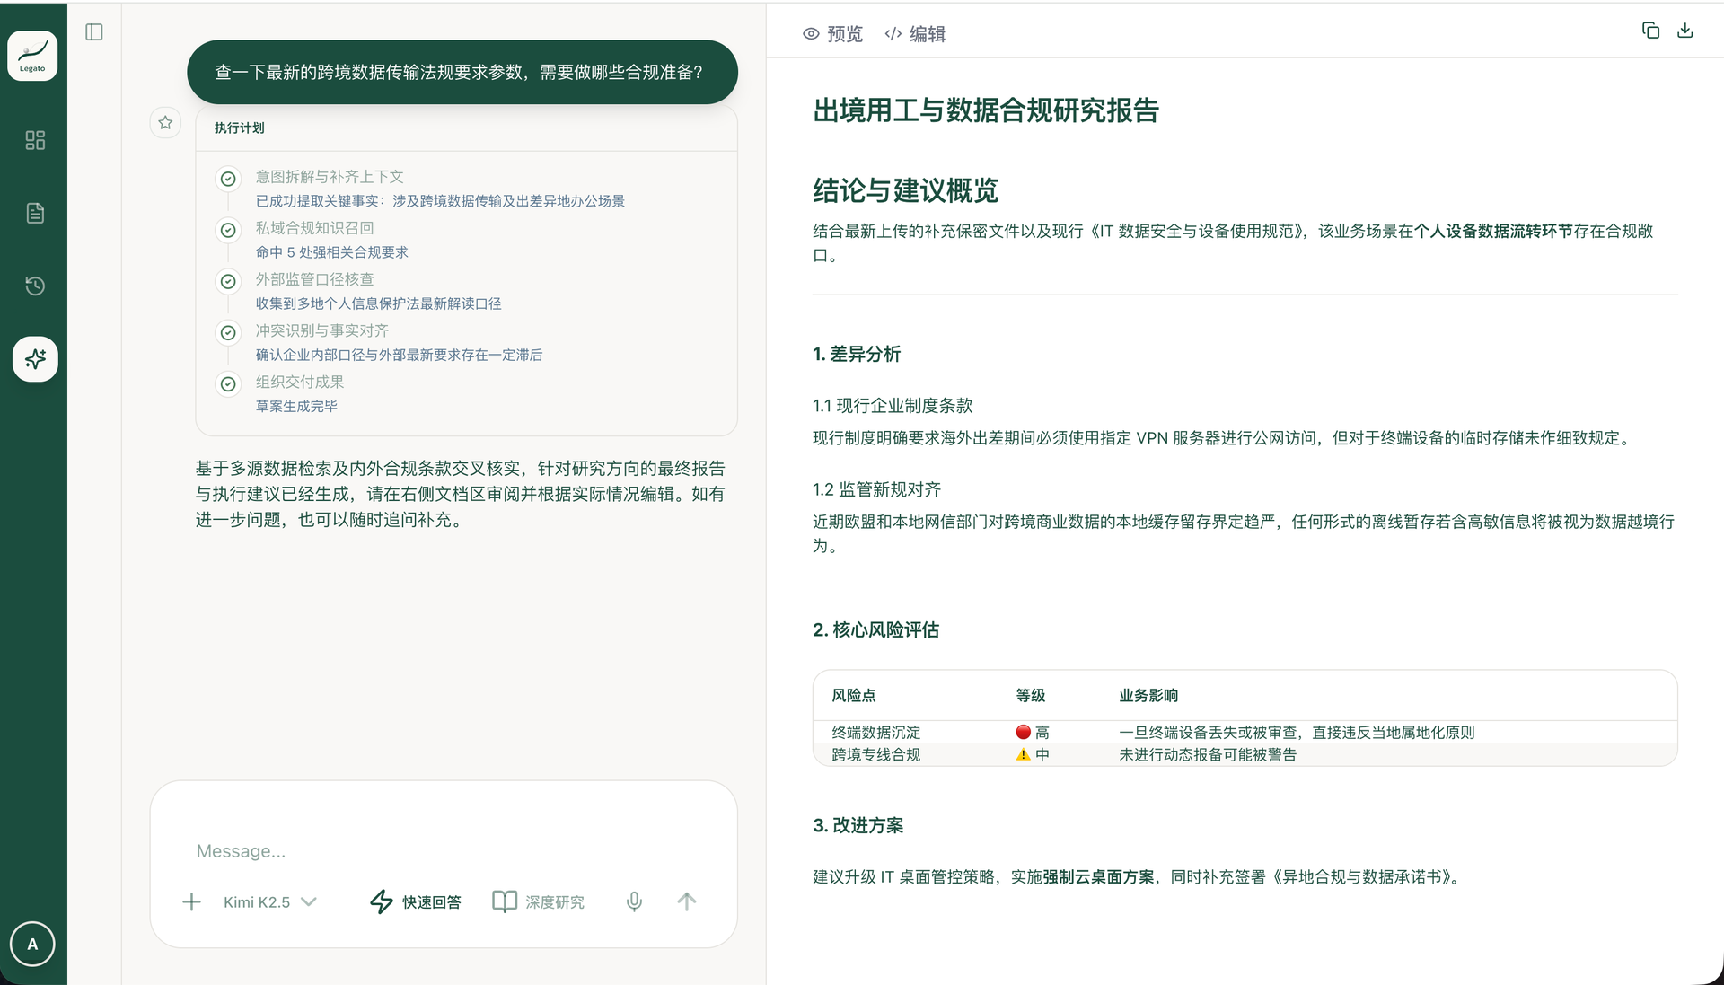Image resolution: width=1724 pixels, height=985 pixels.
Task: Click the heading 结论与建议概览
Action: point(906,190)
